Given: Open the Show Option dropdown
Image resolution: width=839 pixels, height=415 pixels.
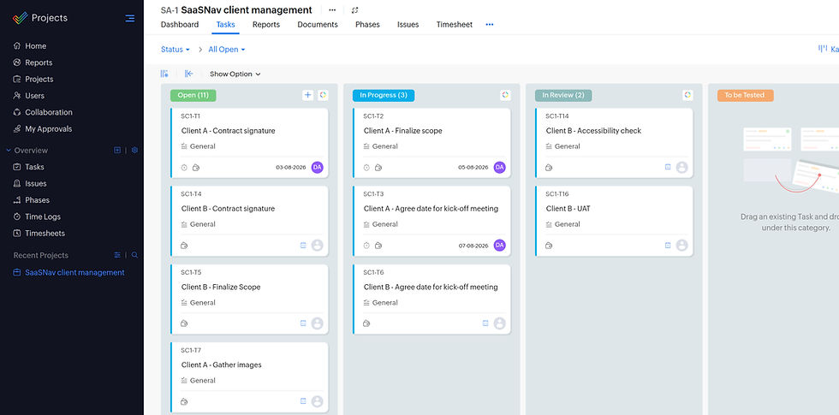Looking at the screenshot, I should [235, 74].
